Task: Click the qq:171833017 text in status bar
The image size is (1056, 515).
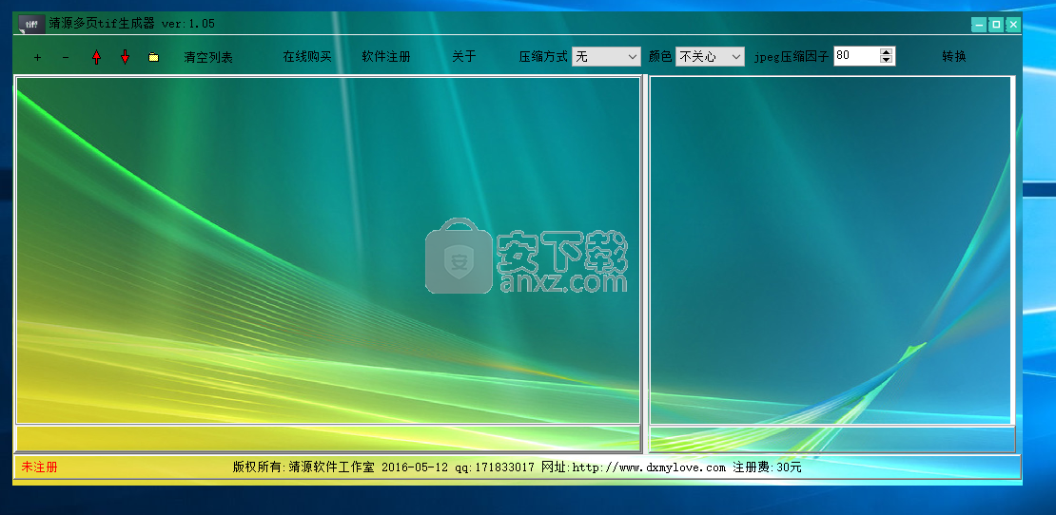Action: coord(495,467)
